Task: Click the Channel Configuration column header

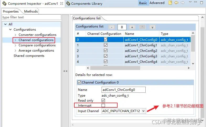Action: tap(104, 34)
